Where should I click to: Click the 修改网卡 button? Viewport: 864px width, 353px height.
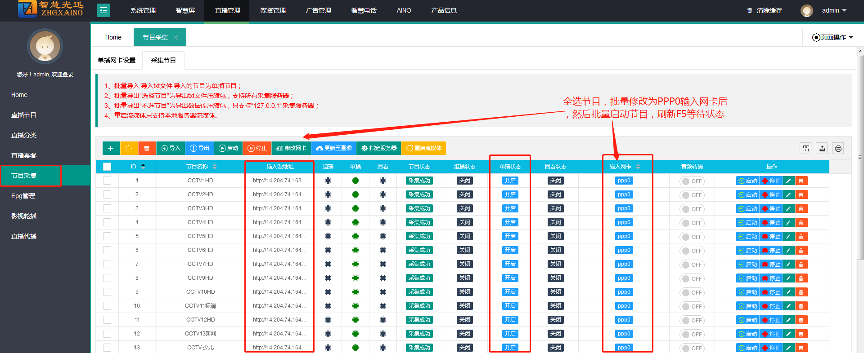291,148
